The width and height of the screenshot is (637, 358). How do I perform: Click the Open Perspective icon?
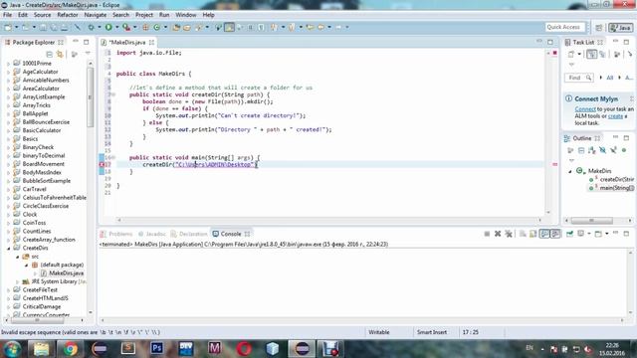(x=599, y=28)
